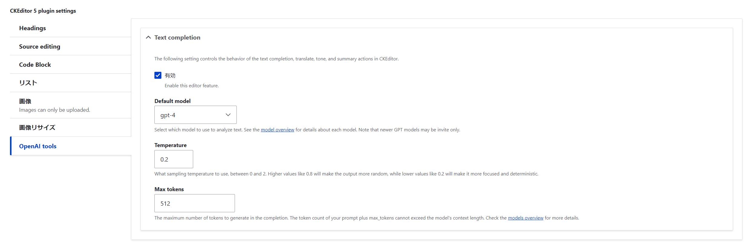Show the 画像リサイズ settings tab
The image size is (753, 247).
37,127
